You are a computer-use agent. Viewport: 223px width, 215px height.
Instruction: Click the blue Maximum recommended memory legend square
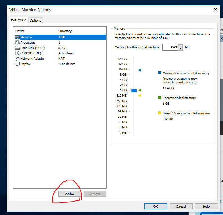(x=159, y=73)
